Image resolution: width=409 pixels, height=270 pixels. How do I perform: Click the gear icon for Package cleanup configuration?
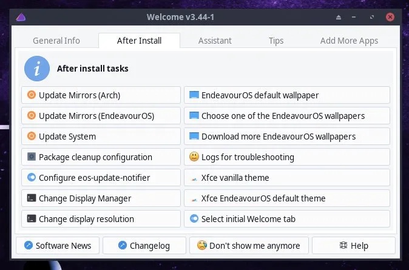pyautogui.click(x=32, y=157)
